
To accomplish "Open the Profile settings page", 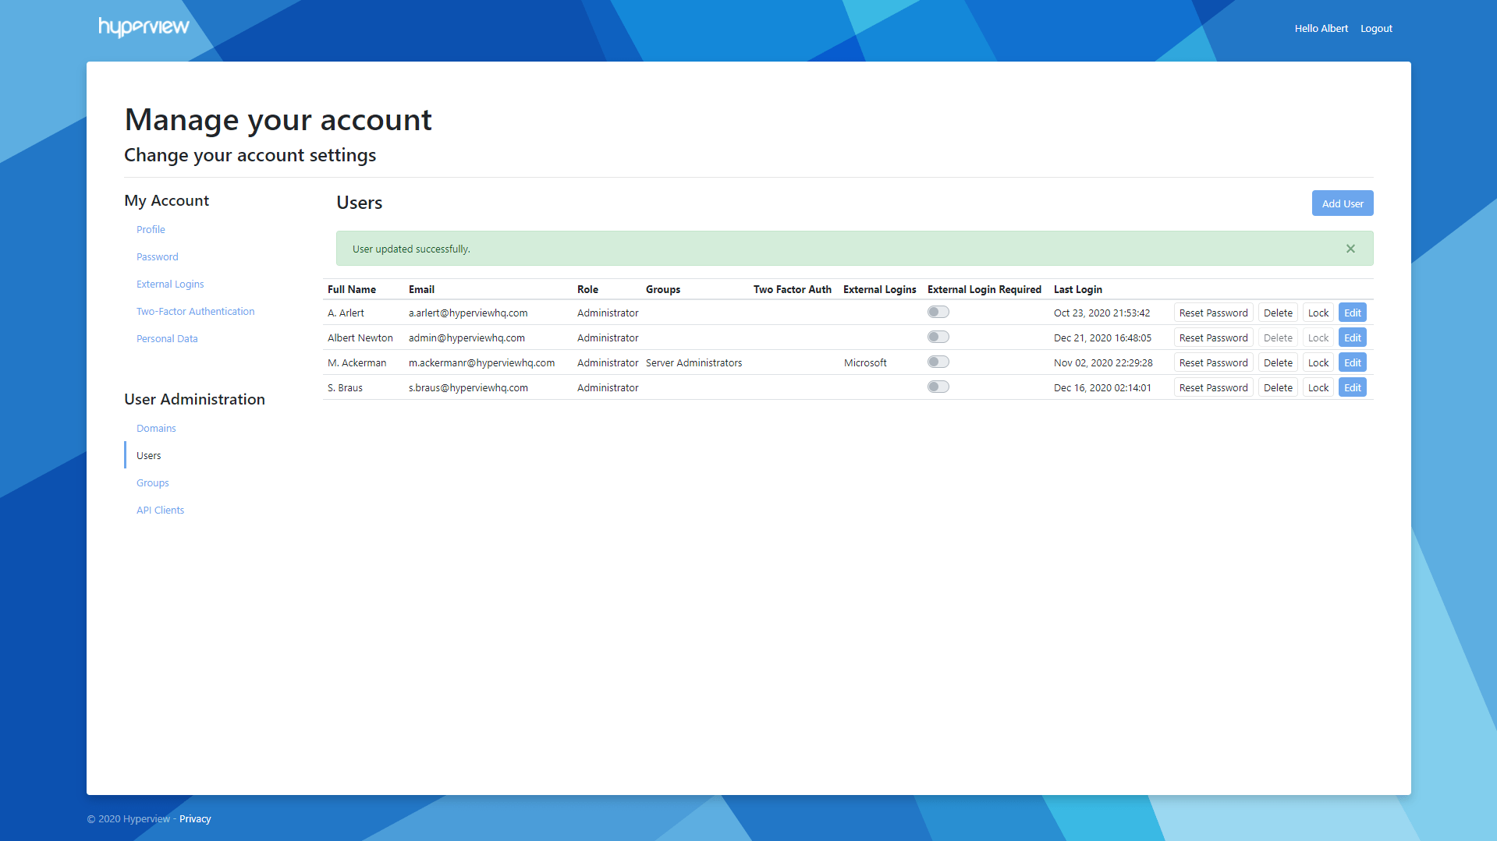I will [x=151, y=229].
